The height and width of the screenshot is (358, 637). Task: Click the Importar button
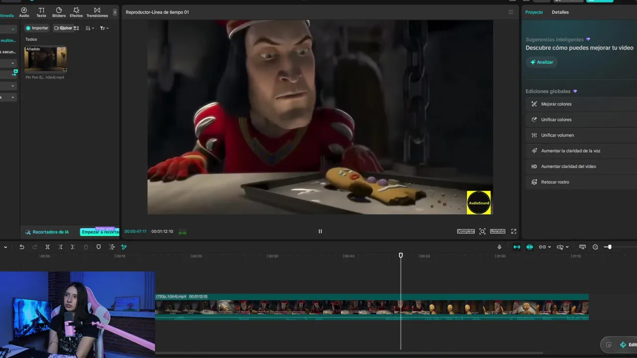pos(37,28)
